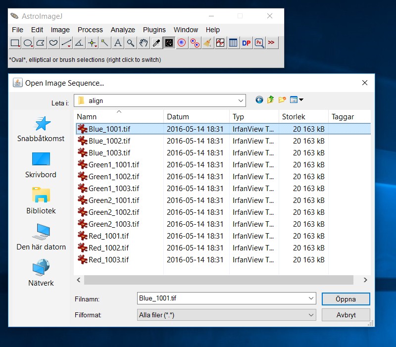This screenshot has width=396, height=347.
Task: Go to Bibliotek in the sidebar
Action: click(x=41, y=201)
